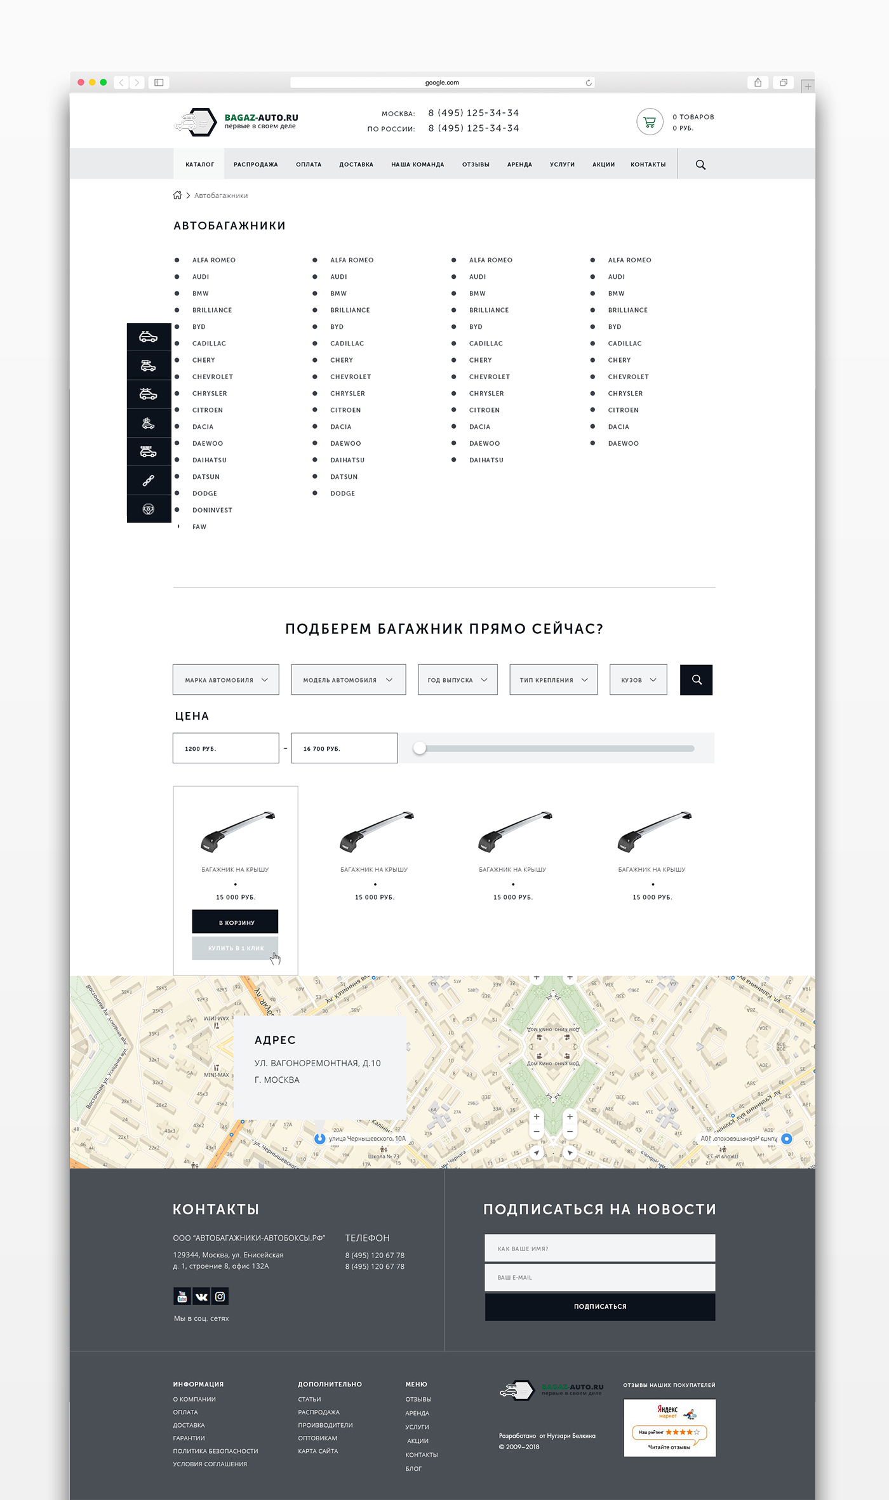Select НАША КОМАНДА in the navigation
Viewport: 889px width, 1500px height.
tap(418, 164)
